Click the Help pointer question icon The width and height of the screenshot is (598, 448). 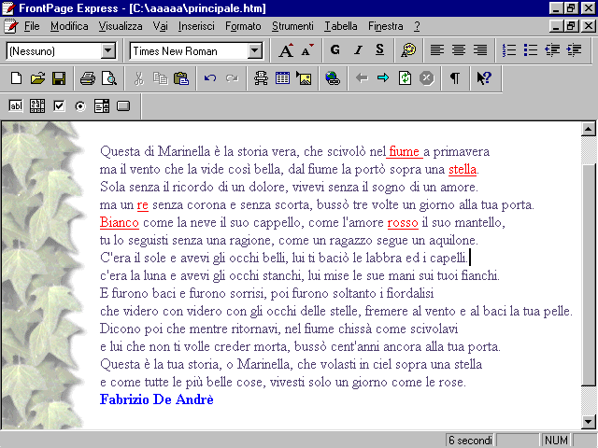point(484,78)
